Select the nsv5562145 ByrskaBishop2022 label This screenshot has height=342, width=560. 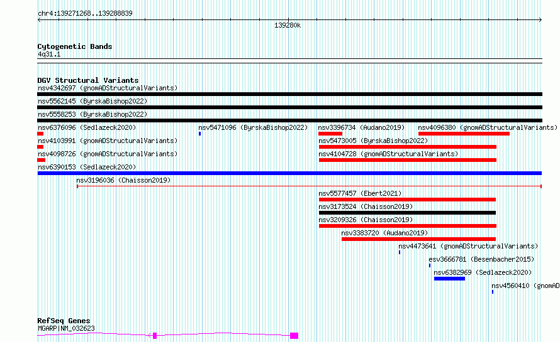[x=92, y=101]
